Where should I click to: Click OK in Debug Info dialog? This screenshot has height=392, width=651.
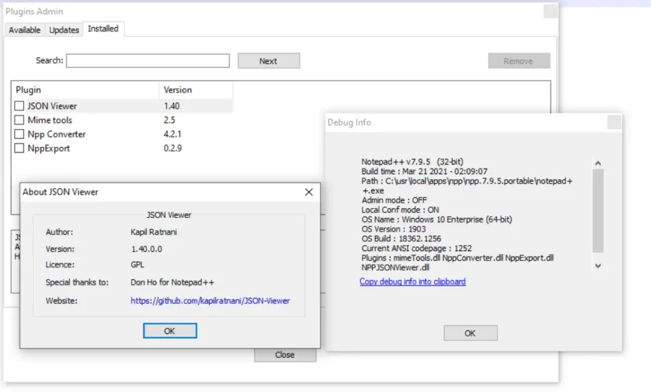click(470, 333)
